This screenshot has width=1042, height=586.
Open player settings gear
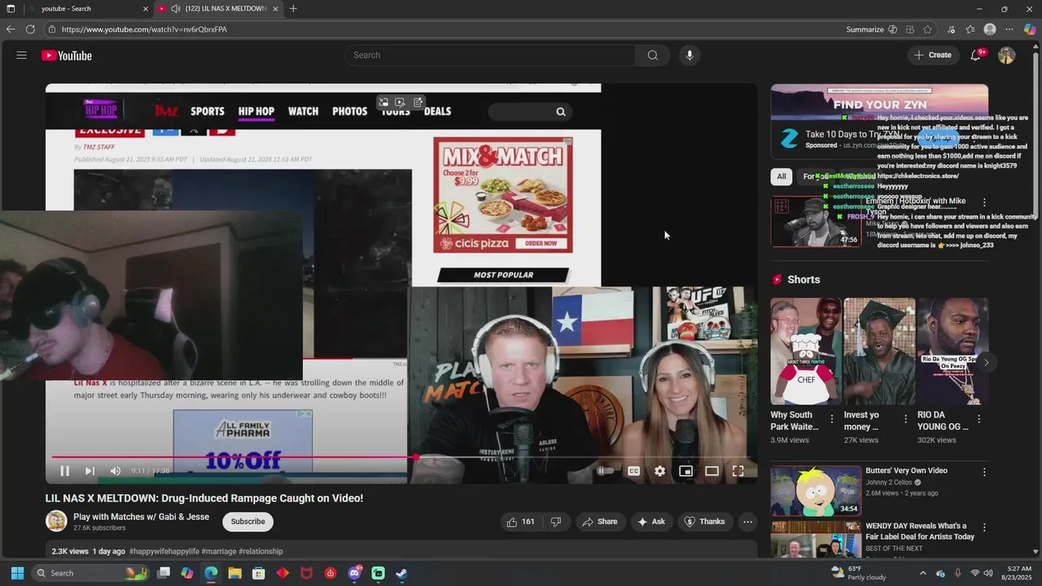[659, 470]
